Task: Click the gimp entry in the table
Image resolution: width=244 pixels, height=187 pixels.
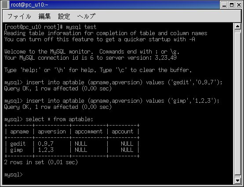Action: (x=16, y=150)
